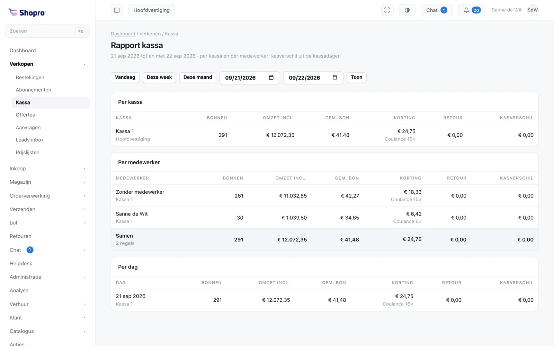Focus the Zoeken search field
This screenshot has width=554, height=346.
(x=47, y=31)
